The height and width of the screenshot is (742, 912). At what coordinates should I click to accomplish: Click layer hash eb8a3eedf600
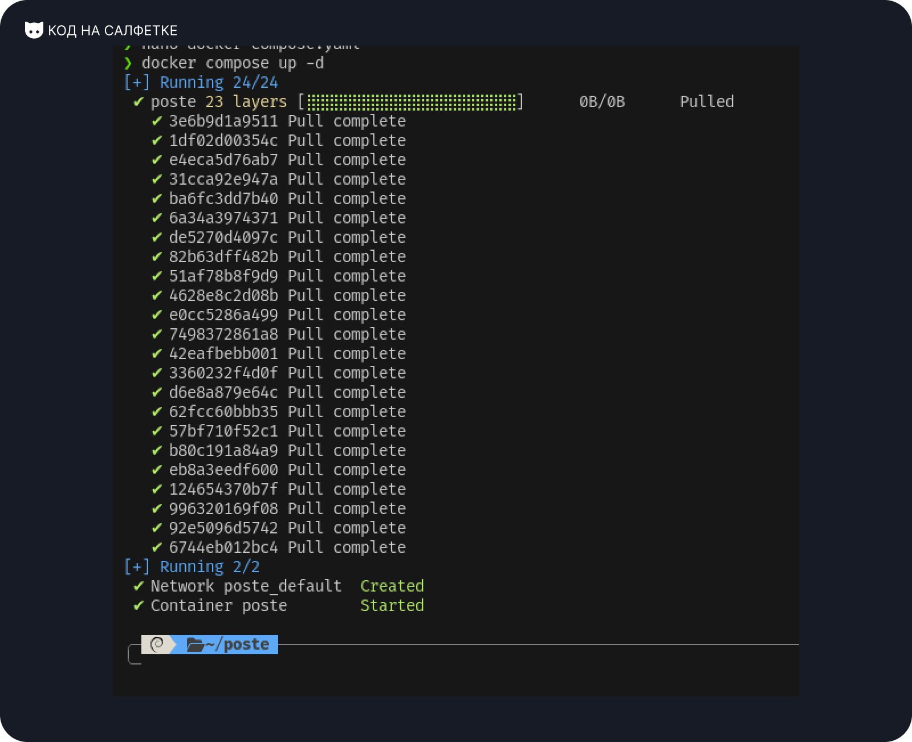click(223, 470)
